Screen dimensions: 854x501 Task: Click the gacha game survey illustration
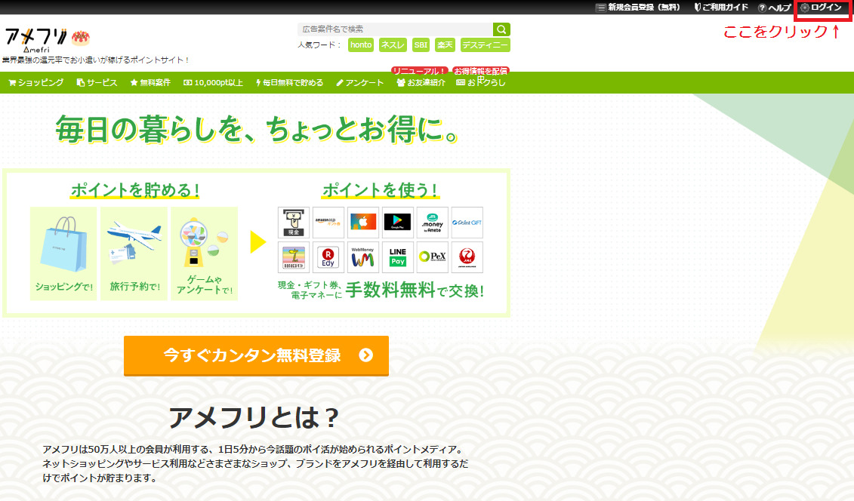(204, 242)
